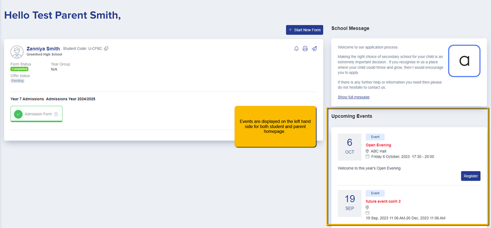Click the green checkmark on Admission Form

[18, 114]
